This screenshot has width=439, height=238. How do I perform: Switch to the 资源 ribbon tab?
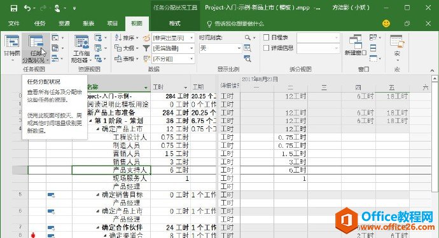pyautogui.click(x=64, y=23)
